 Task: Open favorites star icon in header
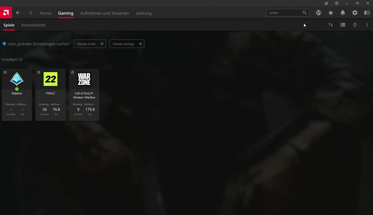tap(331, 13)
